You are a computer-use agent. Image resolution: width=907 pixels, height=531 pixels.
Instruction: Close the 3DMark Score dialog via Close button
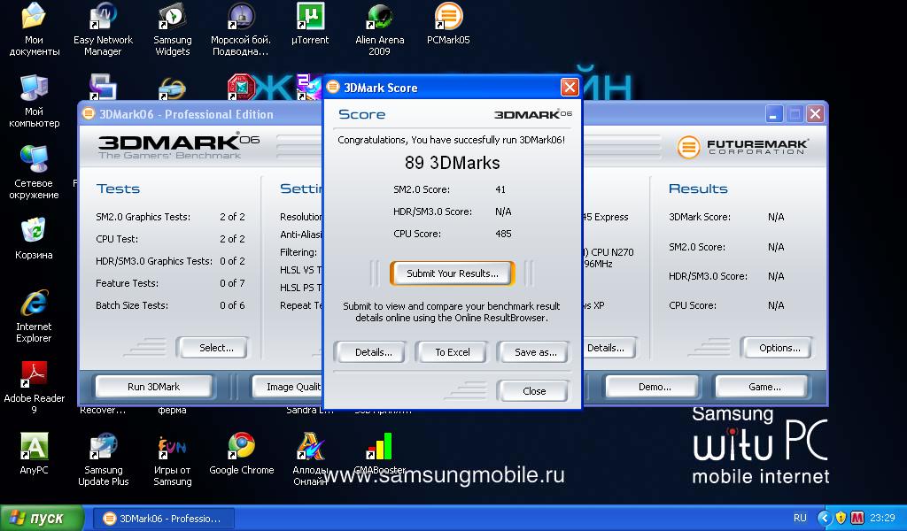click(534, 391)
